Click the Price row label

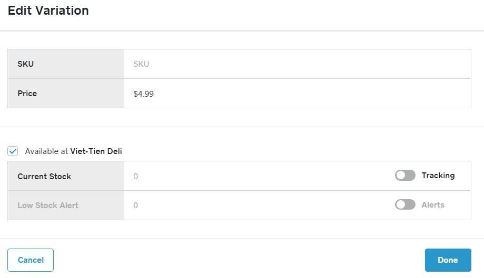[27, 94]
